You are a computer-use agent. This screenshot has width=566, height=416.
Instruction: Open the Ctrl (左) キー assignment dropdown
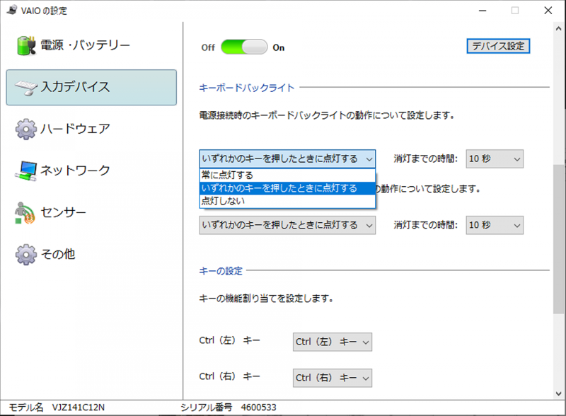click(332, 342)
